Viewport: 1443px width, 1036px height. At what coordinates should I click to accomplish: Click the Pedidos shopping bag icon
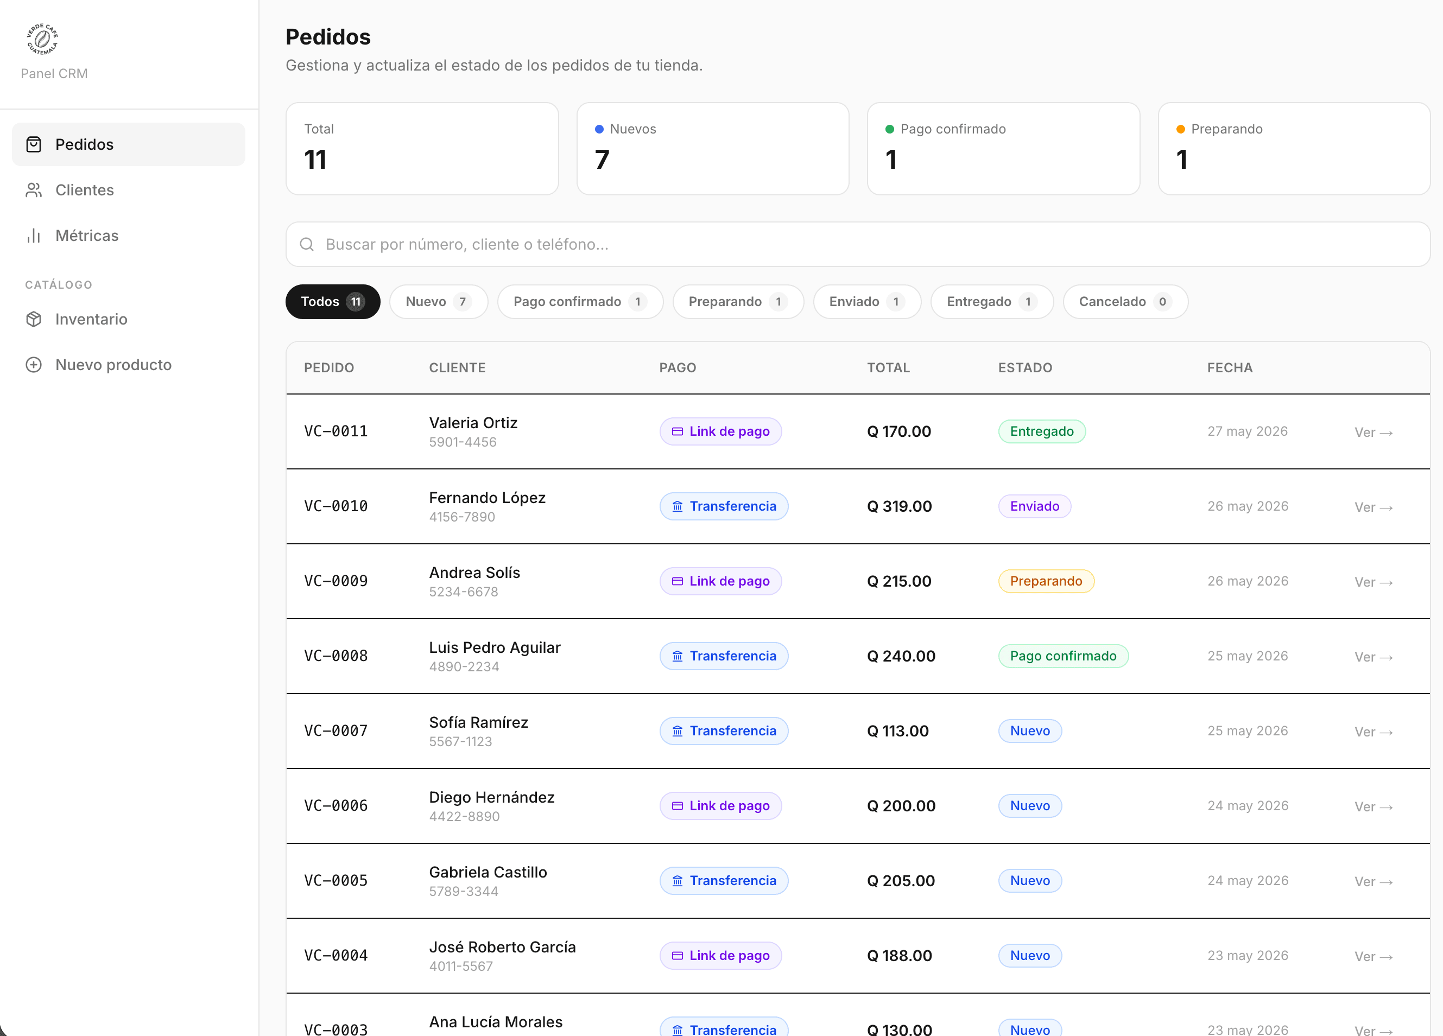click(x=34, y=144)
